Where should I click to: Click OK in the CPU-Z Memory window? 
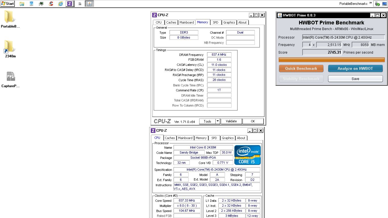pyautogui.click(x=253, y=121)
